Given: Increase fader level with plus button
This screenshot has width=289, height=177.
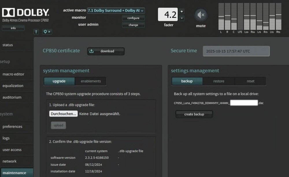Looking at the screenshot, I should tap(181, 12).
